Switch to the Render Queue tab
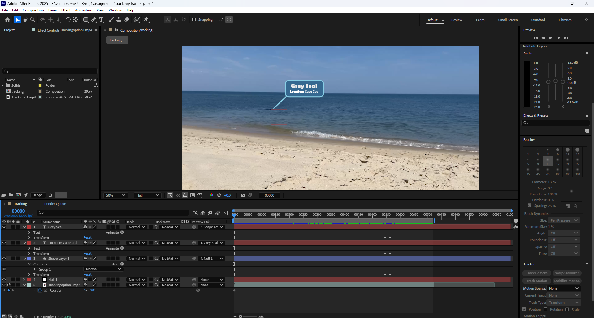The image size is (594, 318). [x=55, y=204]
